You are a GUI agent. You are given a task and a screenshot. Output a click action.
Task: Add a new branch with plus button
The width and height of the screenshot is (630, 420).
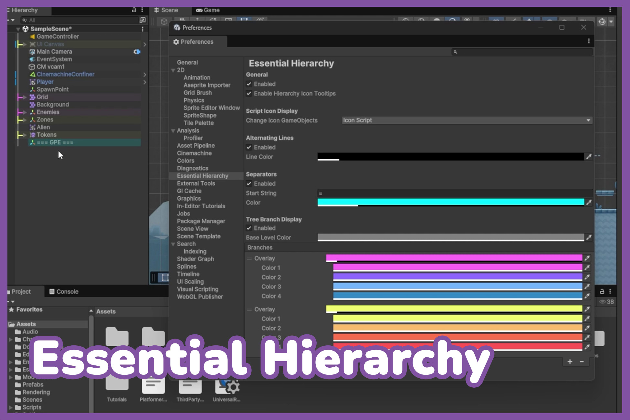point(570,362)
